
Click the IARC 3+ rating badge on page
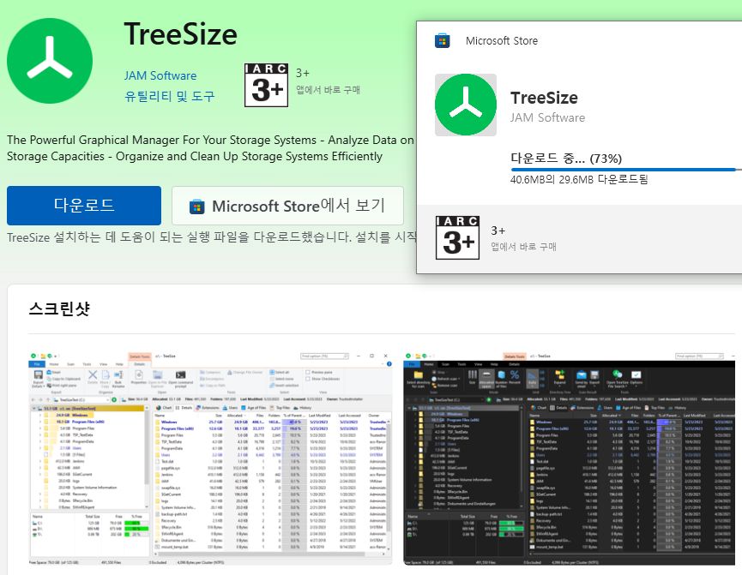tap(267, 85)
